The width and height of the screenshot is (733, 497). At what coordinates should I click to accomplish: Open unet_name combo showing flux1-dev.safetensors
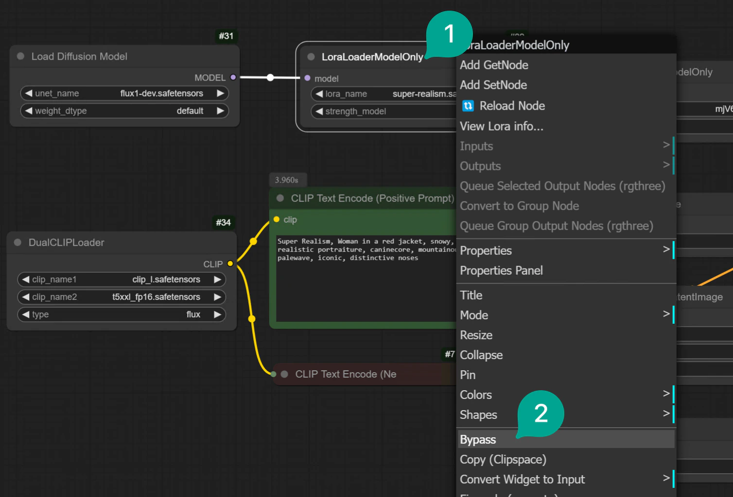(124, 93)
